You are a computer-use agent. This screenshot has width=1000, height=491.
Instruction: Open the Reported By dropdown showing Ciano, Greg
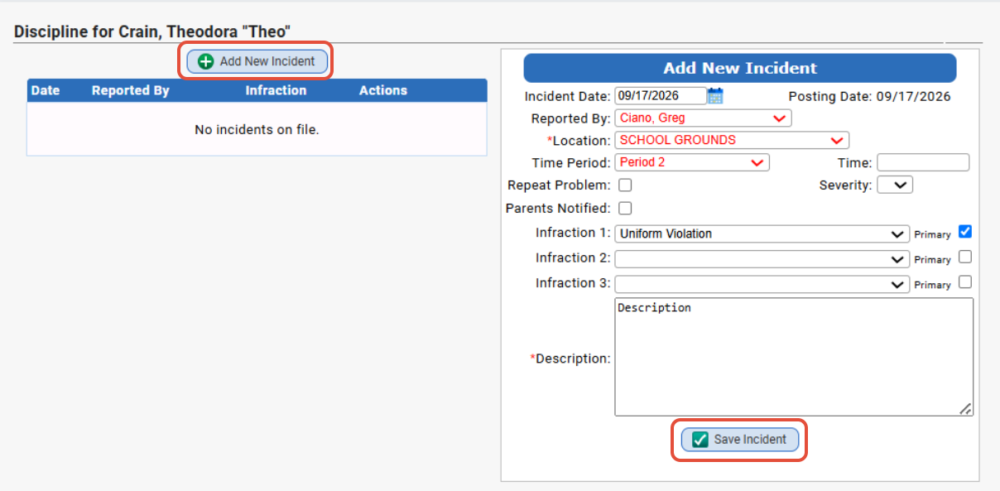703,118
